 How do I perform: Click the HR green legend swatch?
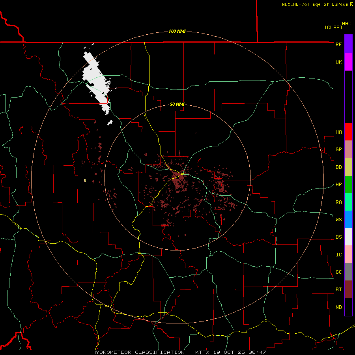click(348, 185)
